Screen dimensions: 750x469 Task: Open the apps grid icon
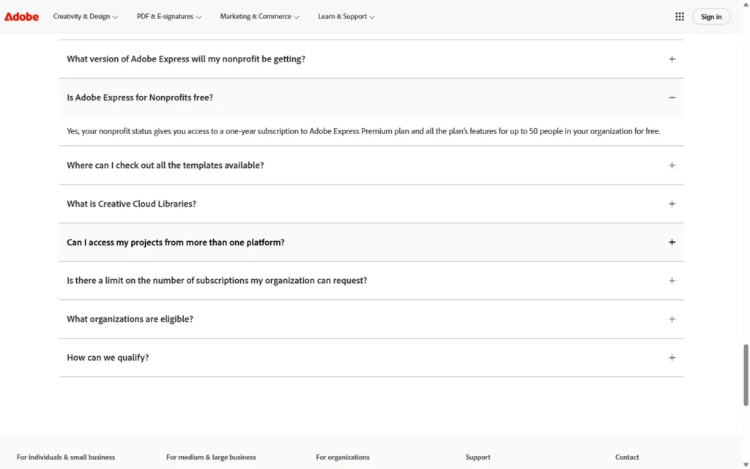(679, 16)
